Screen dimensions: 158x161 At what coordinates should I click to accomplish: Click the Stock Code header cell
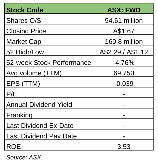tap(25, 10)
